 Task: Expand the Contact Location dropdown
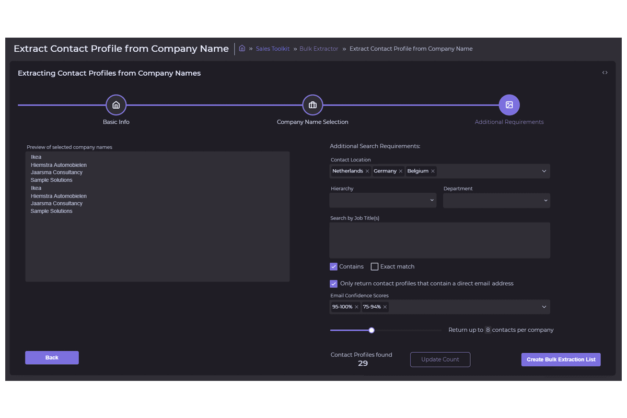pyautogui.click(x=544, y=171)
